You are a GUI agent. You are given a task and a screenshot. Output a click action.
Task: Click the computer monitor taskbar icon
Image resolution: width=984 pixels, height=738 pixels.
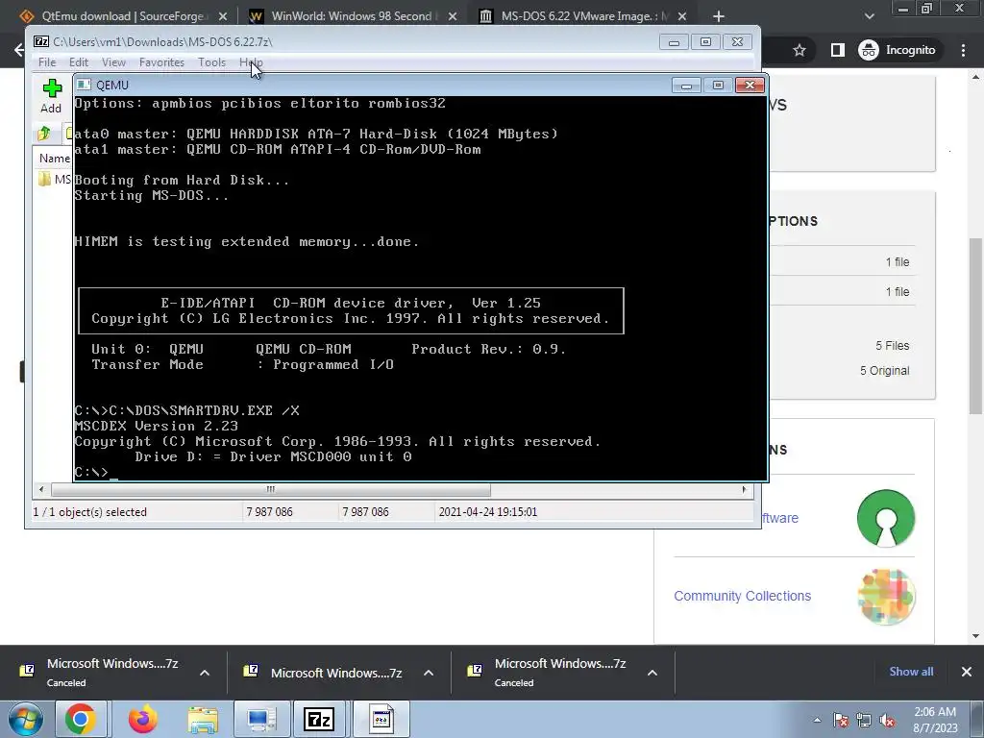(261, 719)
